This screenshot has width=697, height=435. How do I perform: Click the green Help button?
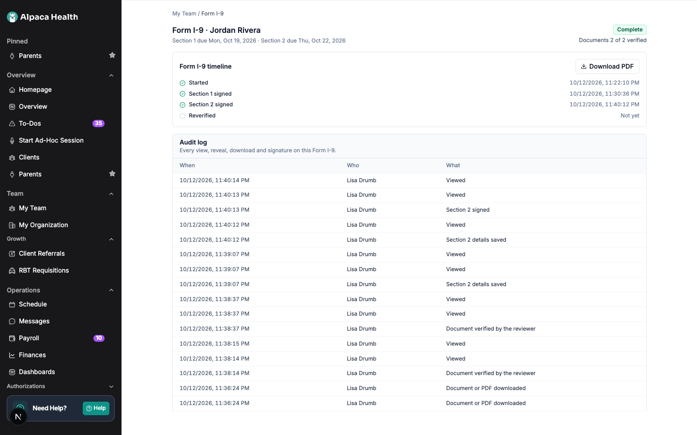[96, 408]
